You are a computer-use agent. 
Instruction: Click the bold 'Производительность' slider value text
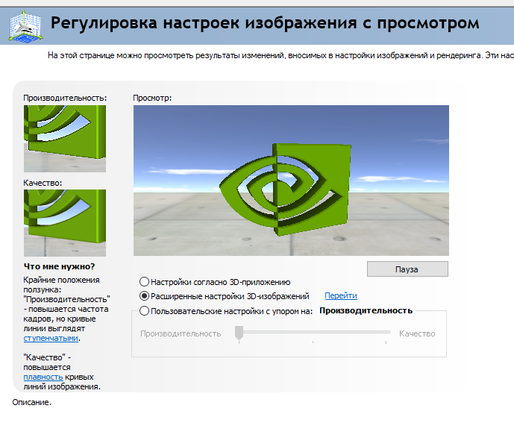[366, 310]
